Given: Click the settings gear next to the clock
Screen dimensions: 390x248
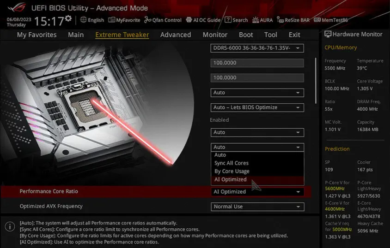Looking at the screenshot, I should click(68, 18).
